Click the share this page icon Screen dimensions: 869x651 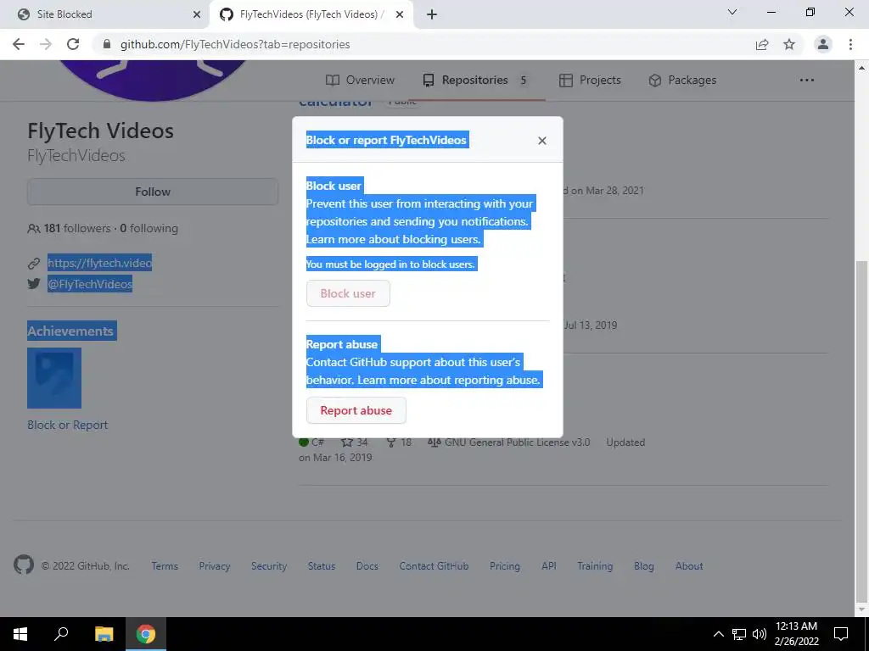(x=762, y=44)
